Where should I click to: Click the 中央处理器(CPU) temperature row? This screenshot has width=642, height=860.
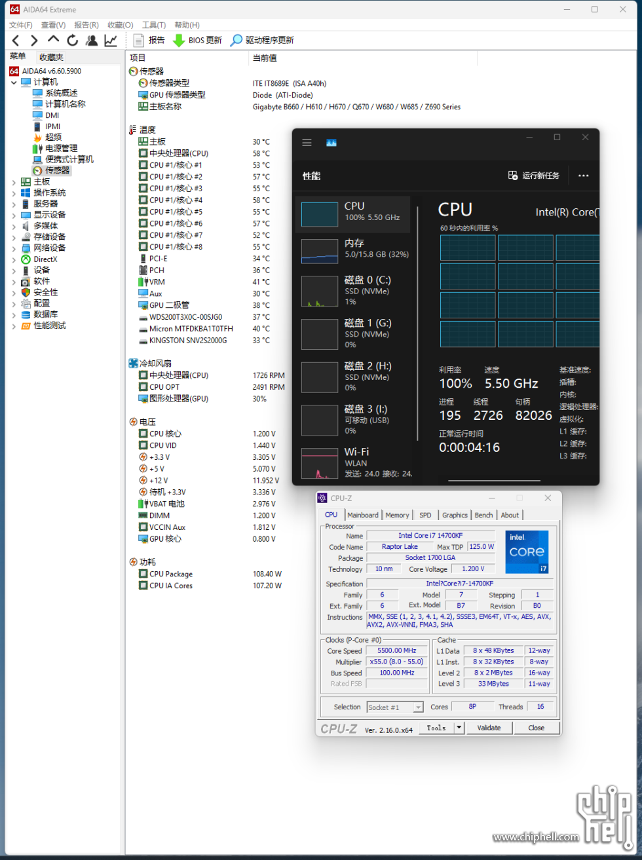(204, 153)
